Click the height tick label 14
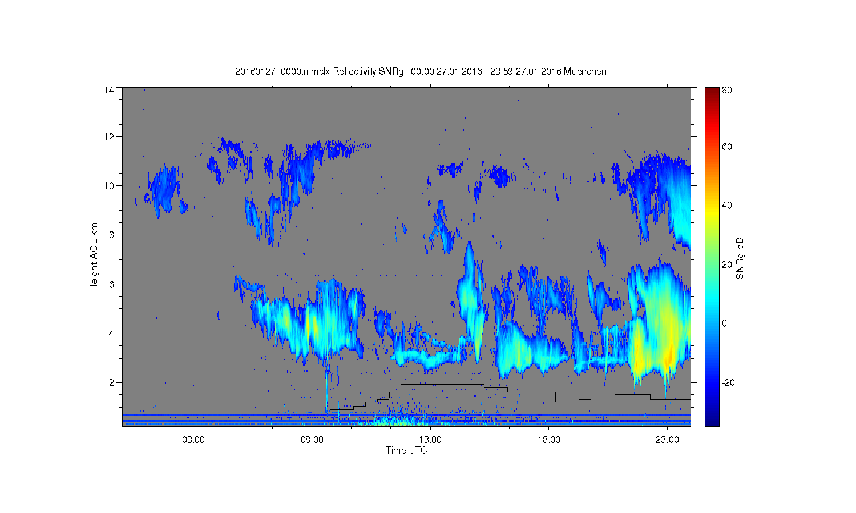Screen dimensions: 856x513 pos(109,90)
